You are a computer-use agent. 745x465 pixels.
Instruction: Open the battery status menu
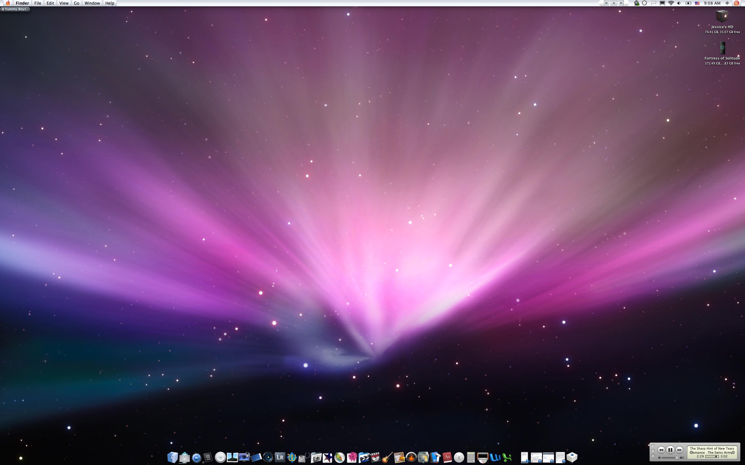[689, 3]
